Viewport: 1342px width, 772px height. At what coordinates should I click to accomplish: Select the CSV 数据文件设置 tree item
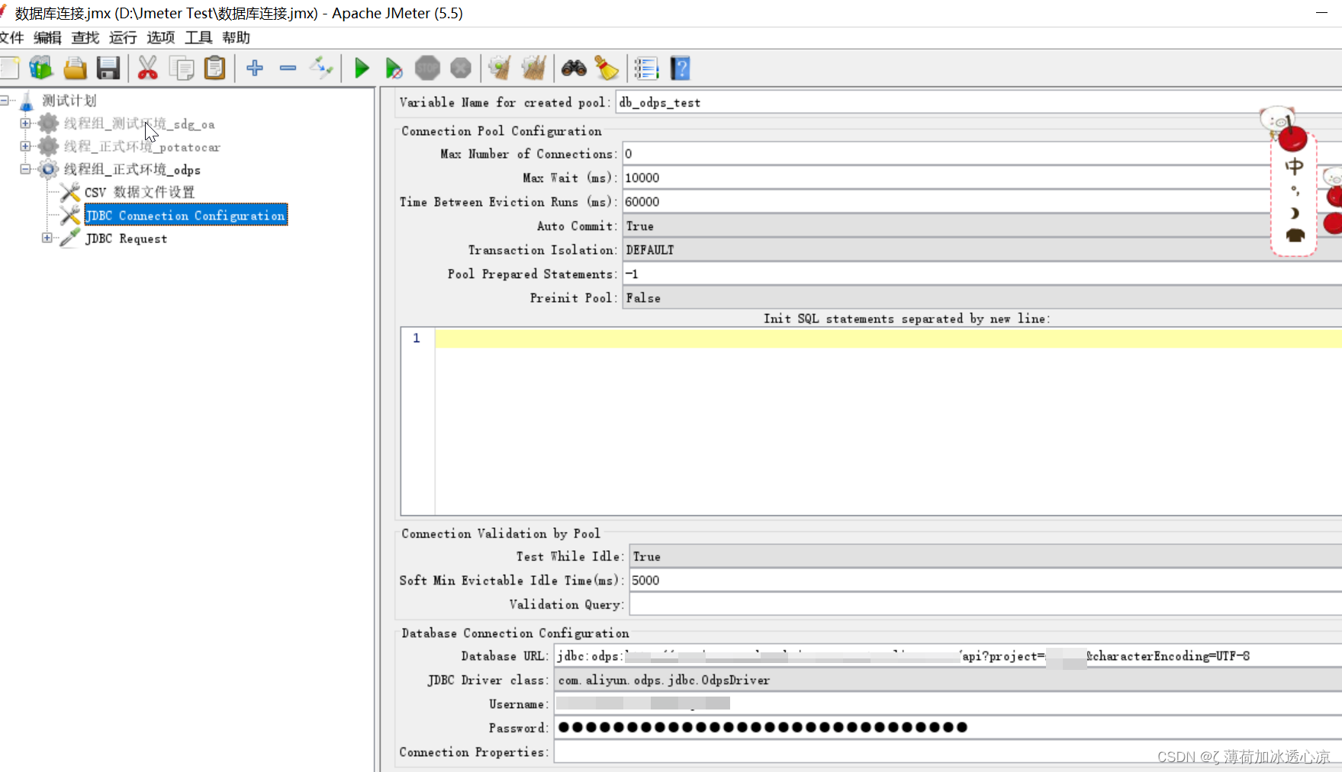(x=140, y=192)
